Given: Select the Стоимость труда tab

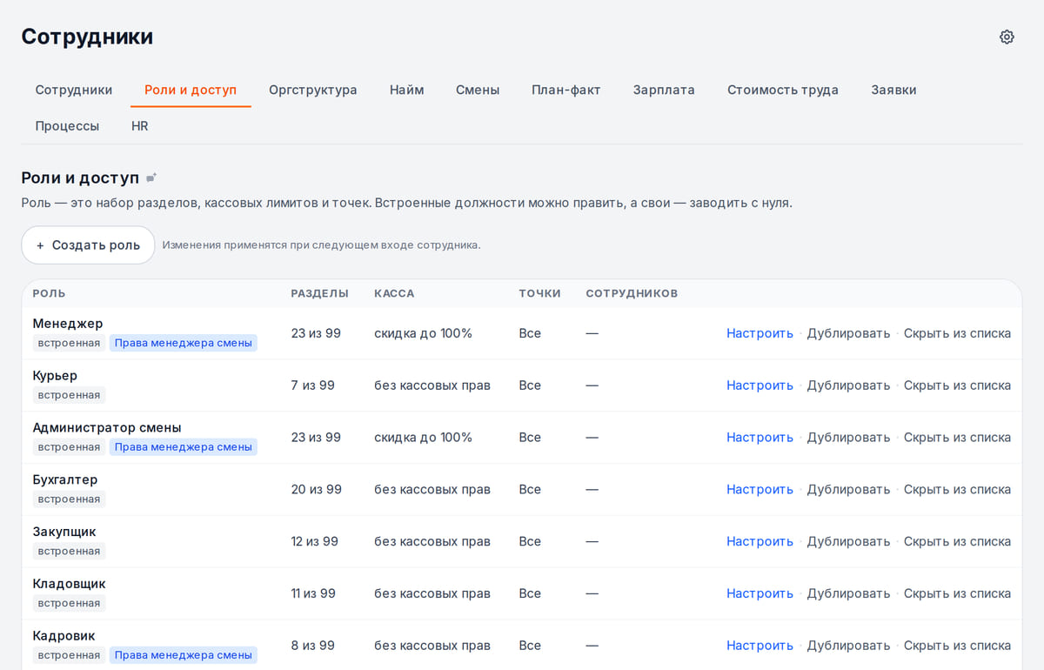Looking at the screenshot, I should [x=783, y=90].
